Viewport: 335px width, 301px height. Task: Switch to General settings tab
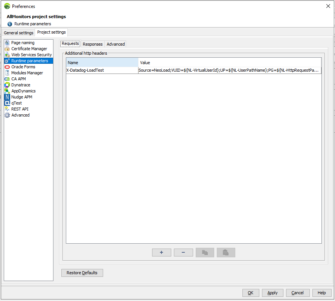pyautogui.click(x=18, y=33)
